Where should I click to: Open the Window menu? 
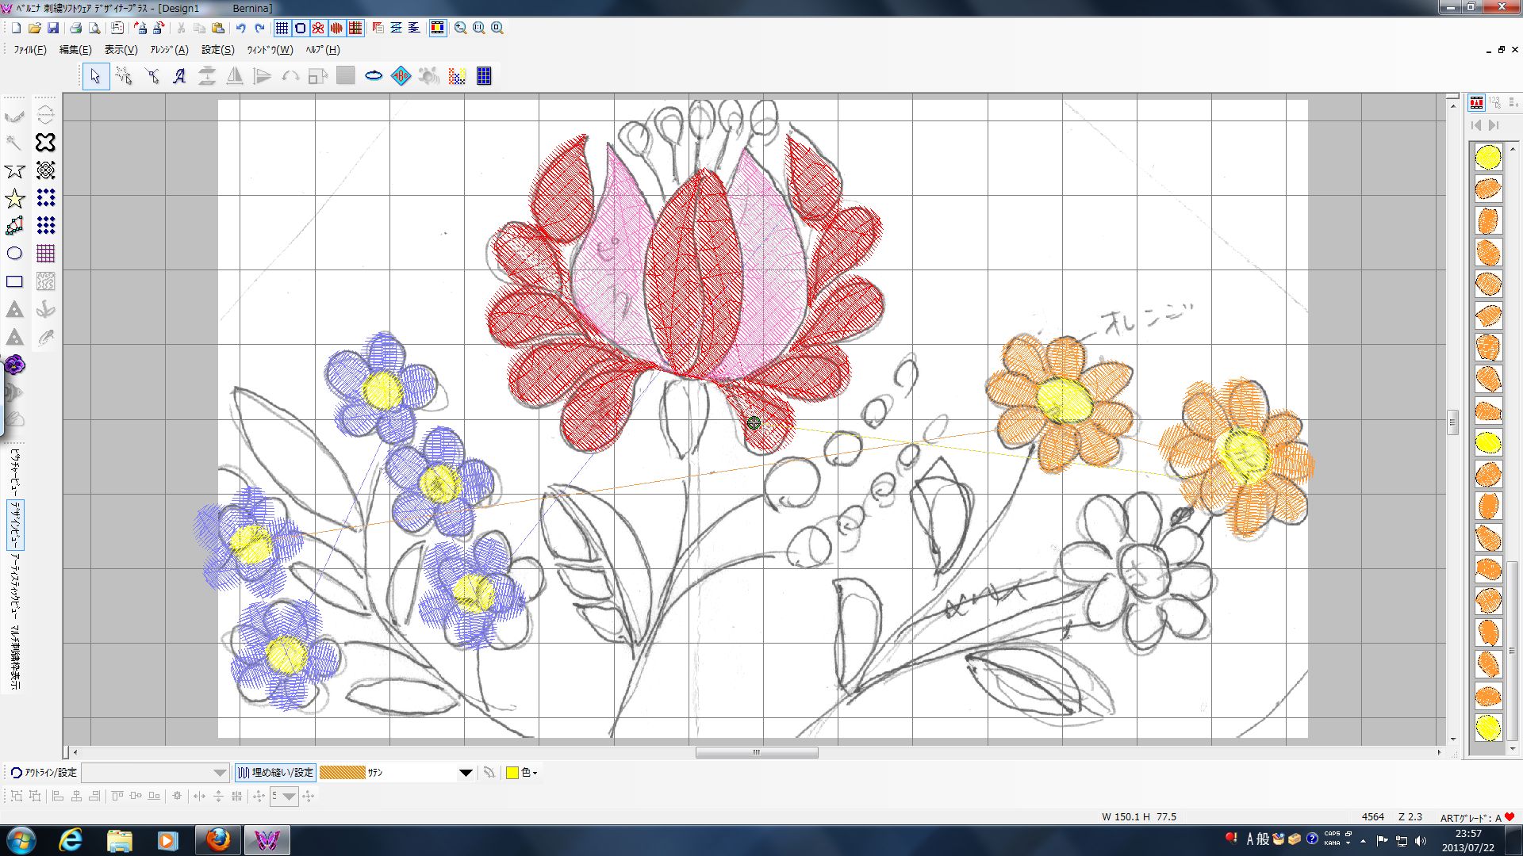pos(270,50)
